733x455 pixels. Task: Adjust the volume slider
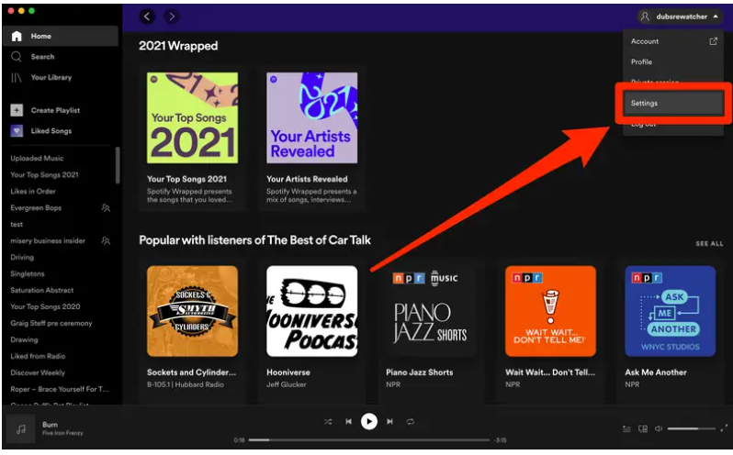click(x=691, y=428)
